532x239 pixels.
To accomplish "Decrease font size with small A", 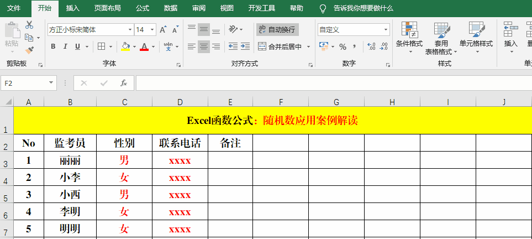I will coord(176,30).
